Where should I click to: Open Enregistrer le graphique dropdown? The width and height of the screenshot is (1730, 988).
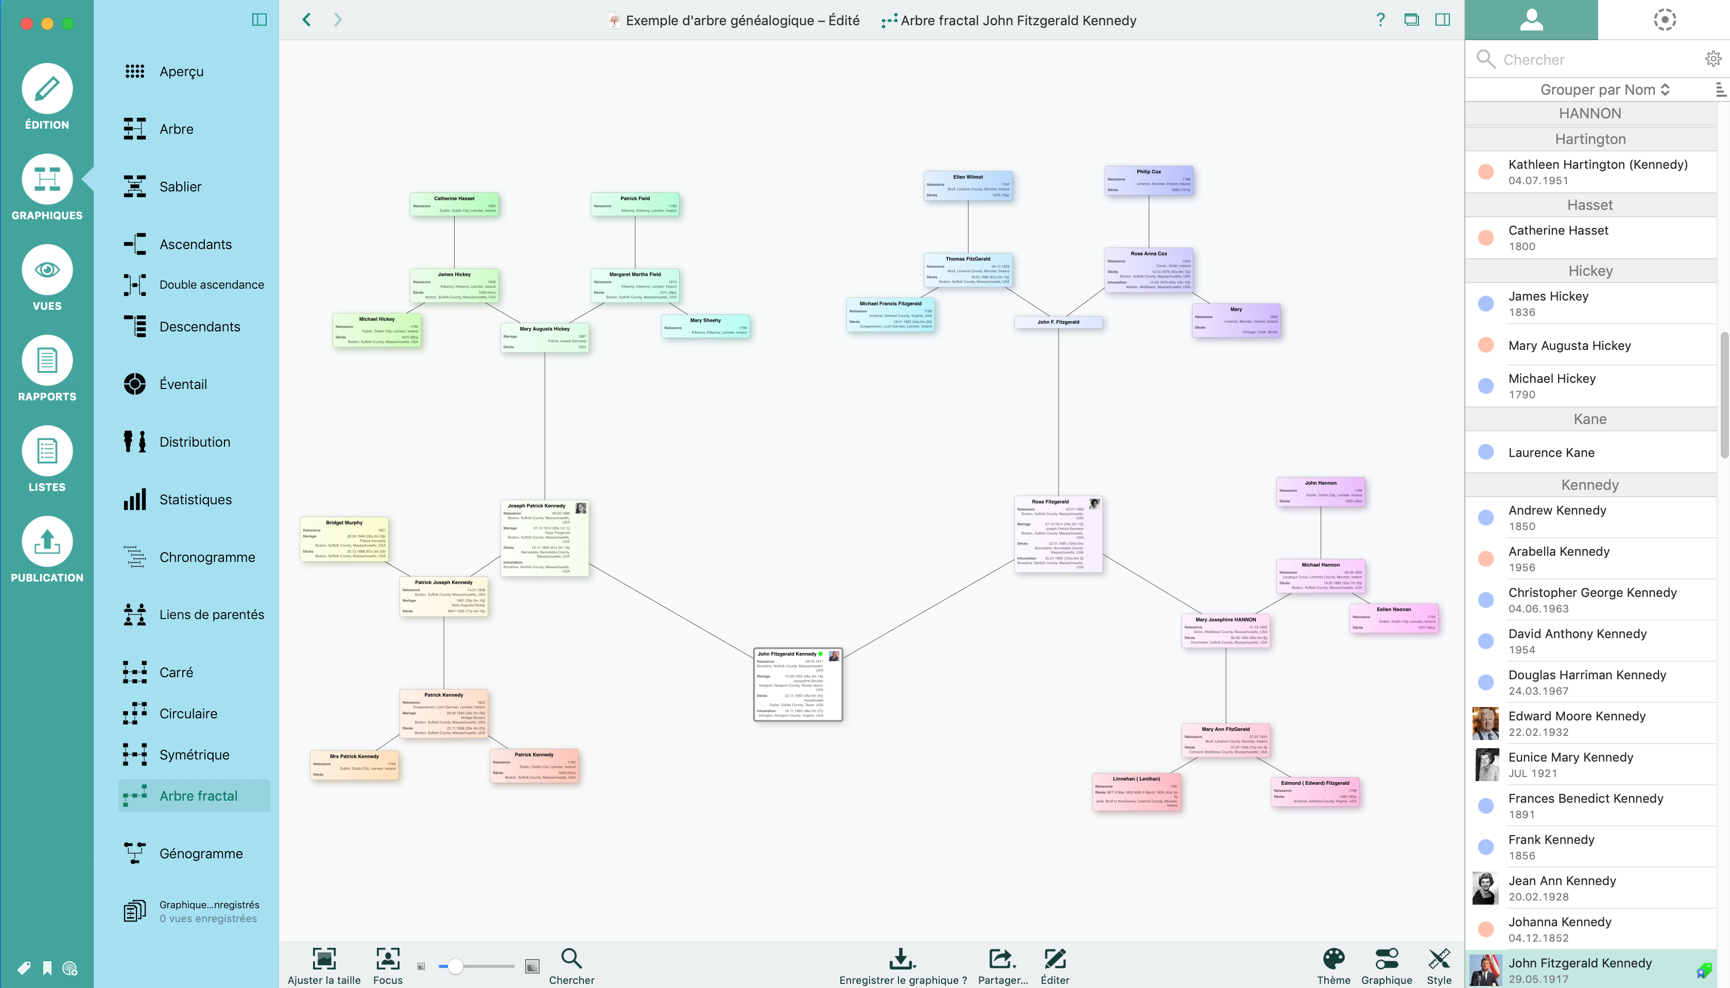903,966
